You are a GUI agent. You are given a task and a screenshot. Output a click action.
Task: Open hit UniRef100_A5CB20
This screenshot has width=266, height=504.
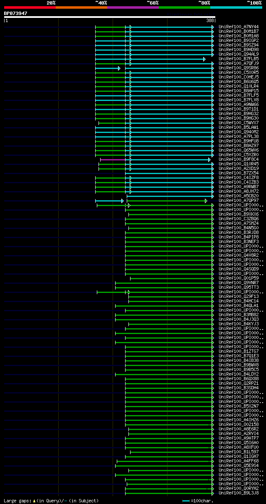click(x=239, y=196)
